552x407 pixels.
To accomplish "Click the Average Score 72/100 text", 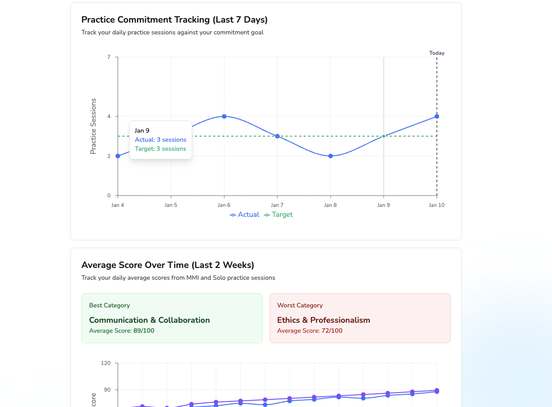I will click(310, 330).
